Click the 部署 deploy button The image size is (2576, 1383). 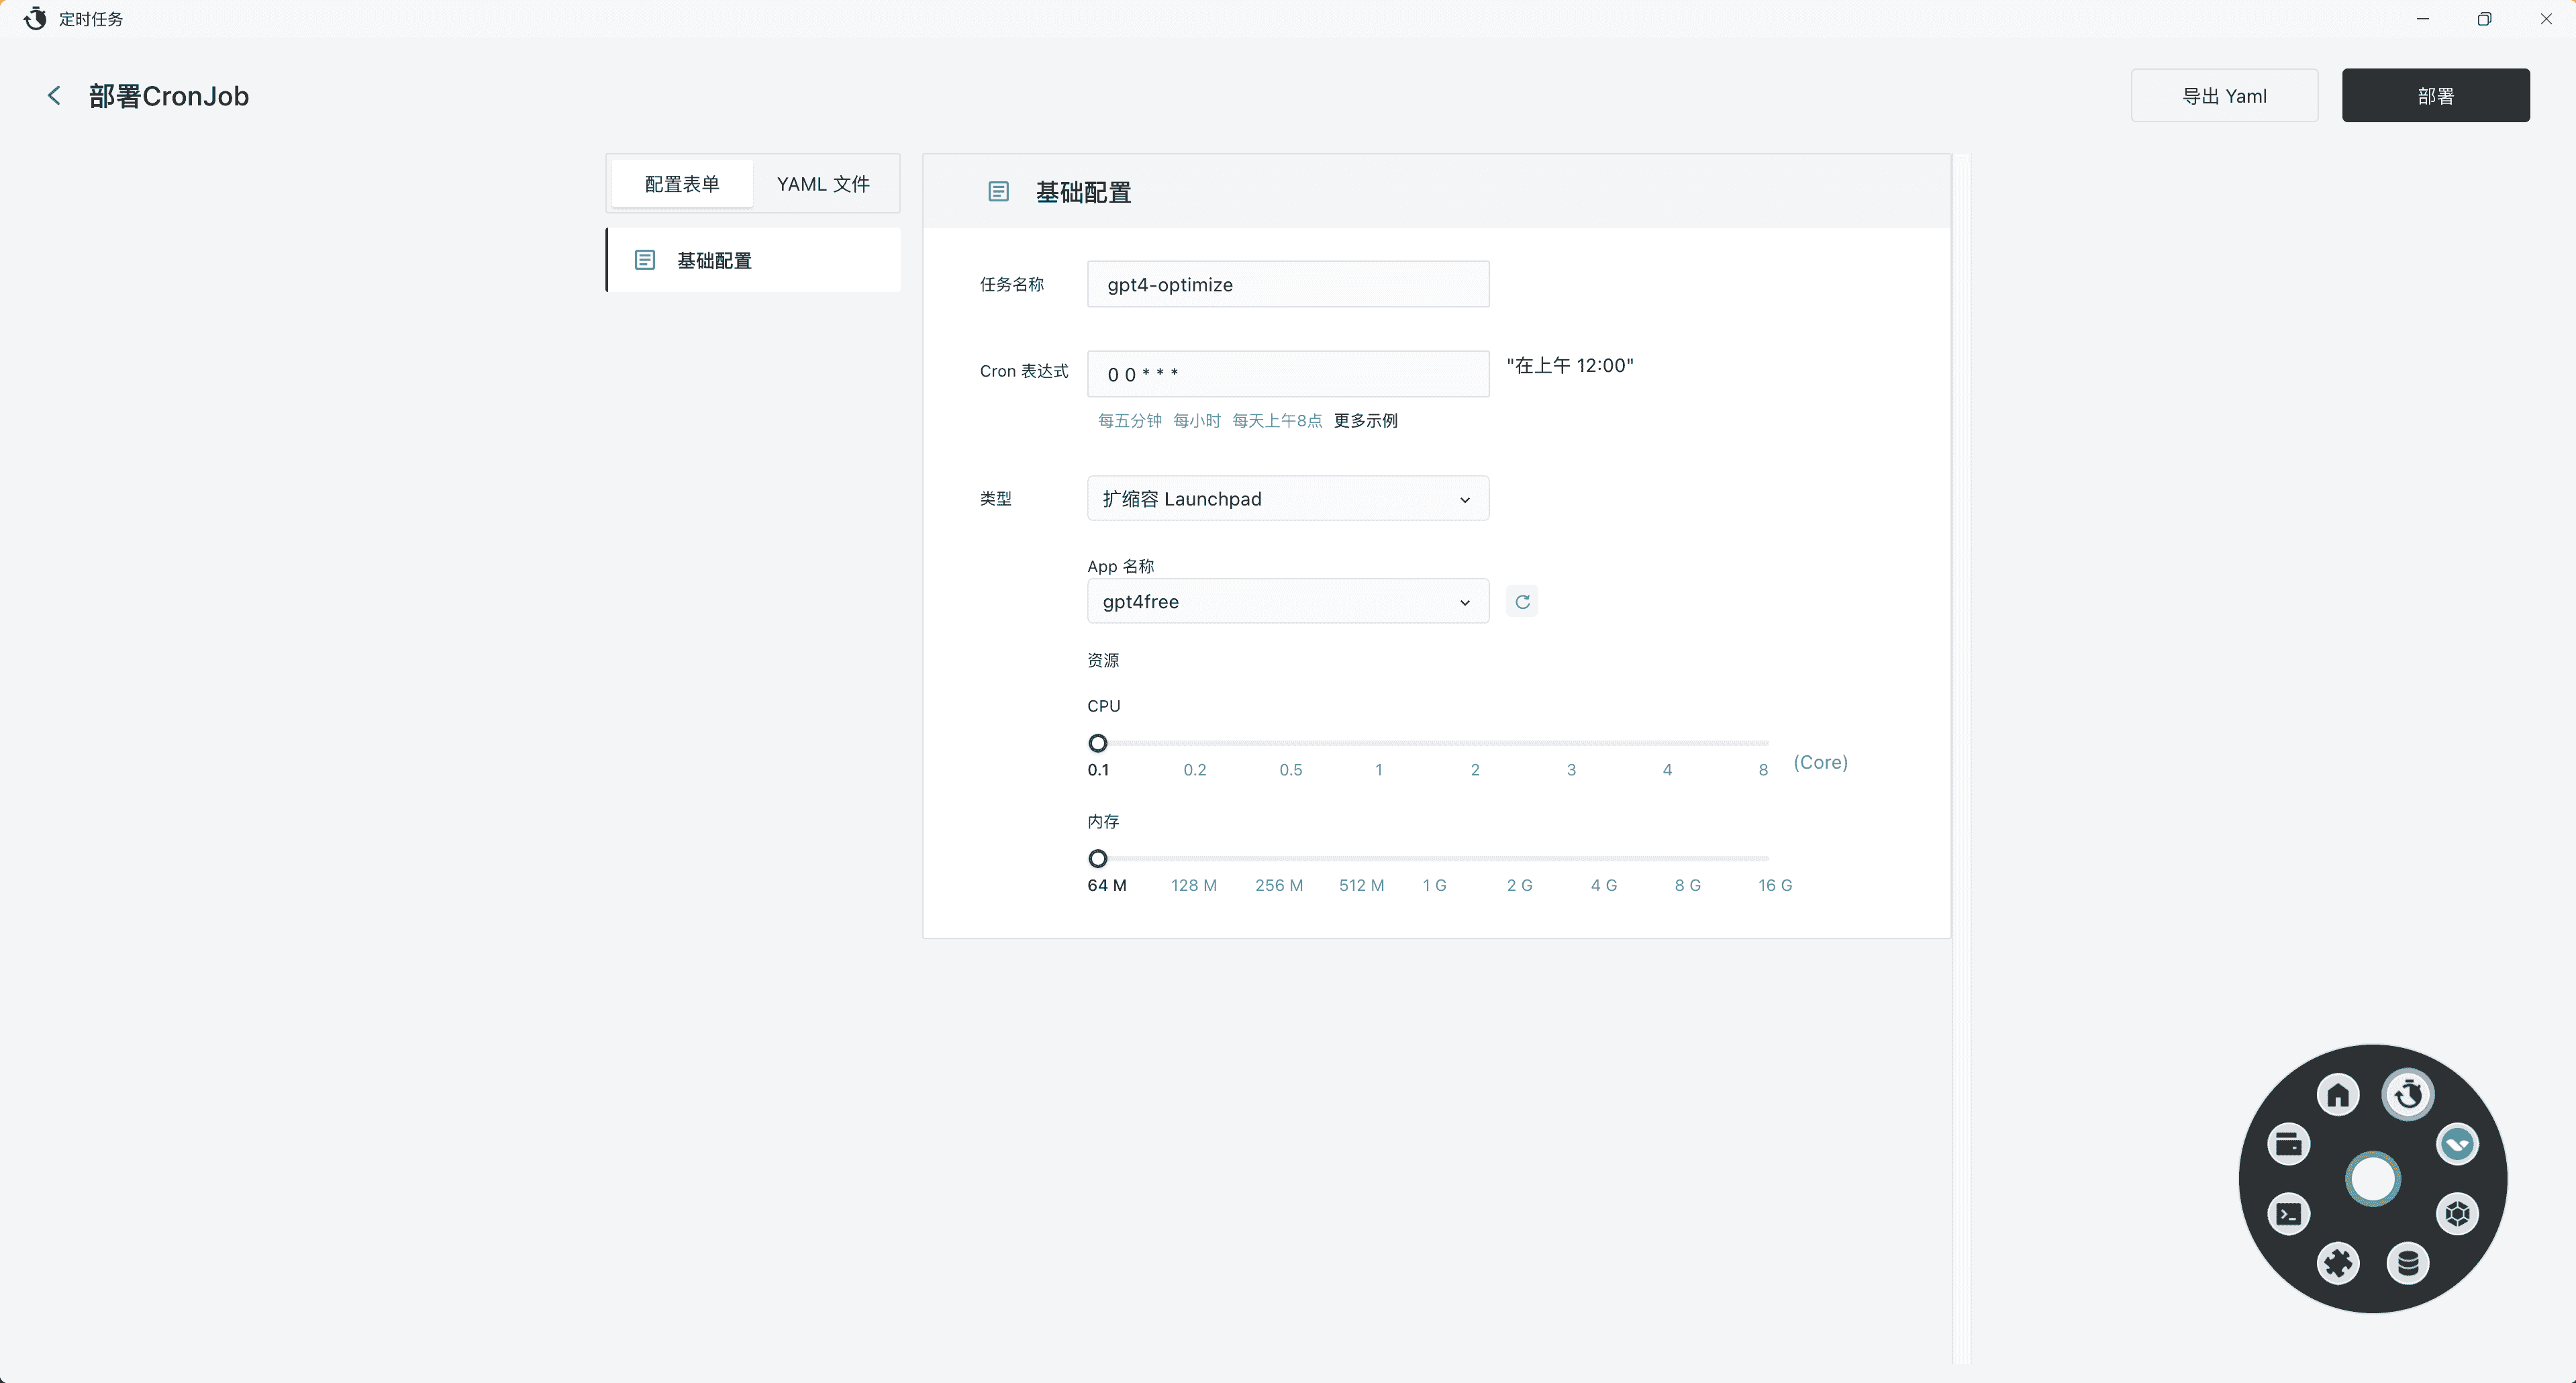(2435, 95)
